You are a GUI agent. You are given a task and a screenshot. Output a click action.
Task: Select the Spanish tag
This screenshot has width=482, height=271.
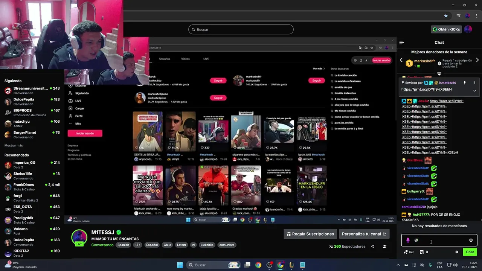click(x=123, y=245)
